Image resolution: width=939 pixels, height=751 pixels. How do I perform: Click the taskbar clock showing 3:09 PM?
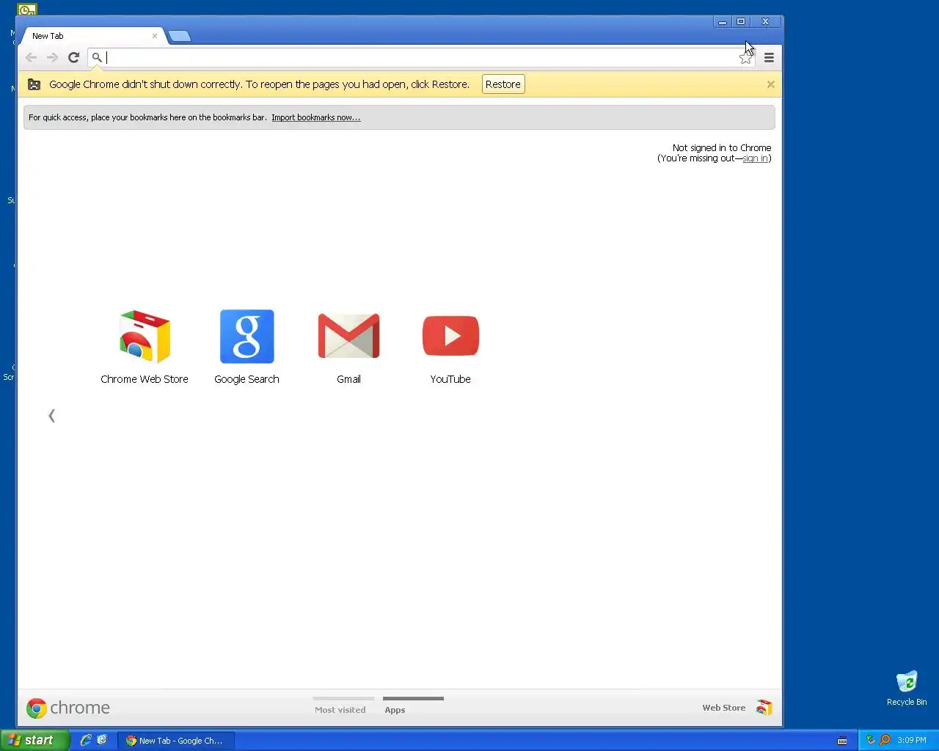pos(912,740)
